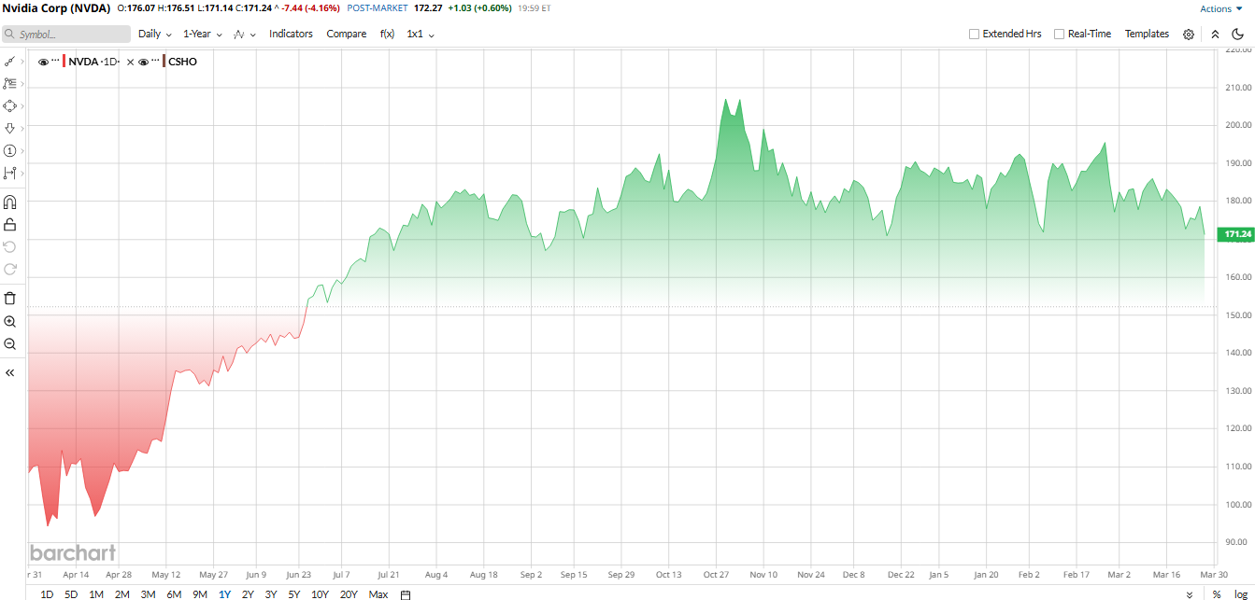
Task: Toggle the lock drawings padlock
Action: click(9, 224)
